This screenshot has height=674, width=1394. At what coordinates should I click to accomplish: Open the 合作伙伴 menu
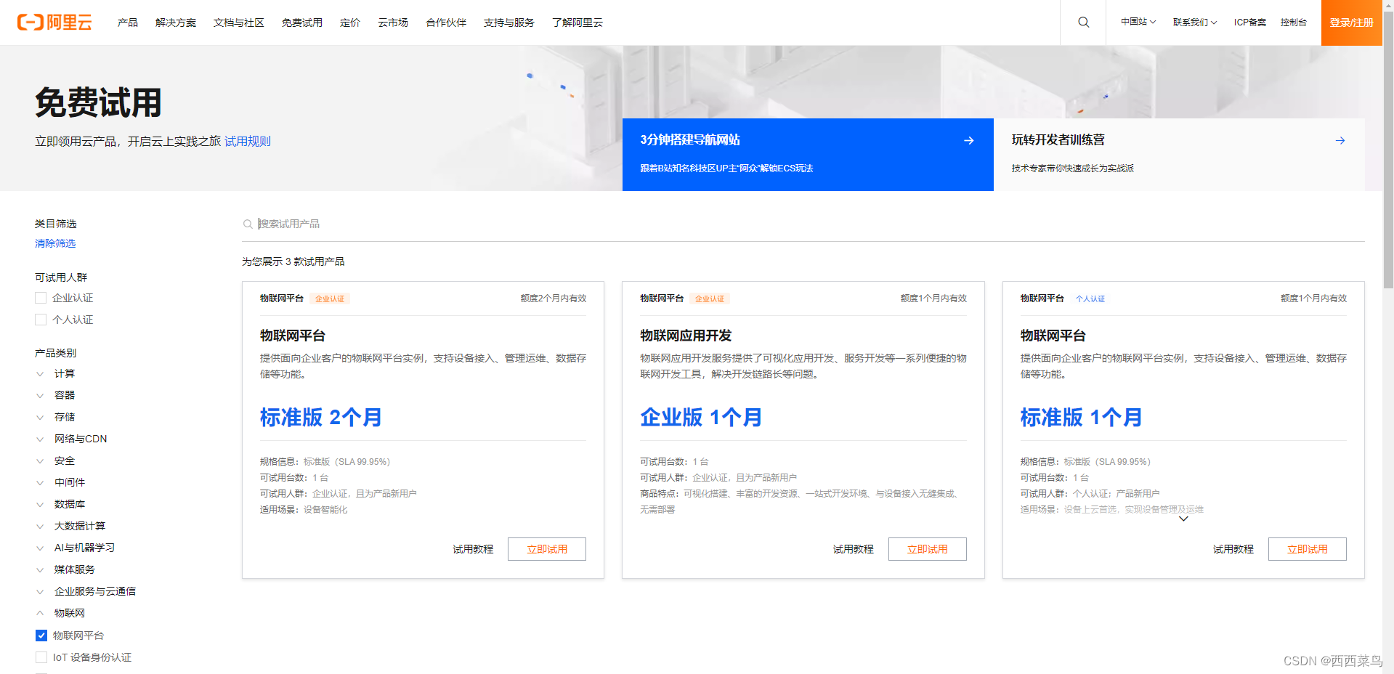pyautogui.click(x=446, y=23)
